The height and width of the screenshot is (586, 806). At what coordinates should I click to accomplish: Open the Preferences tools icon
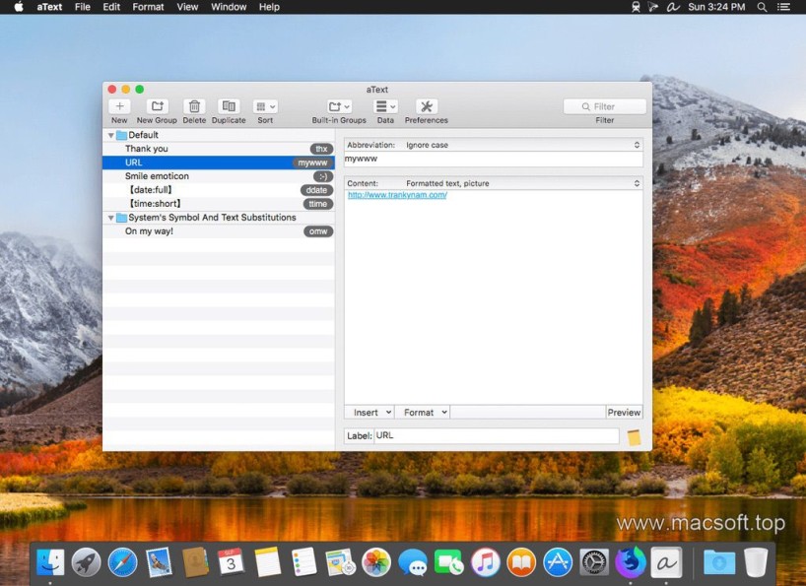426,106
